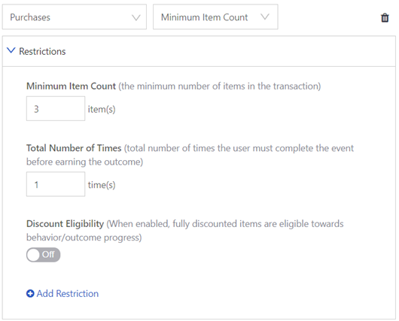Click the time(s) unit text
Viewport: 399px width, 321px height.
(102, 185)
